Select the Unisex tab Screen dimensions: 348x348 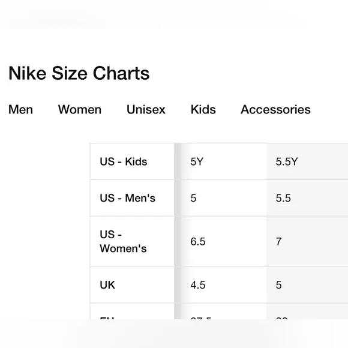[146, 109]
